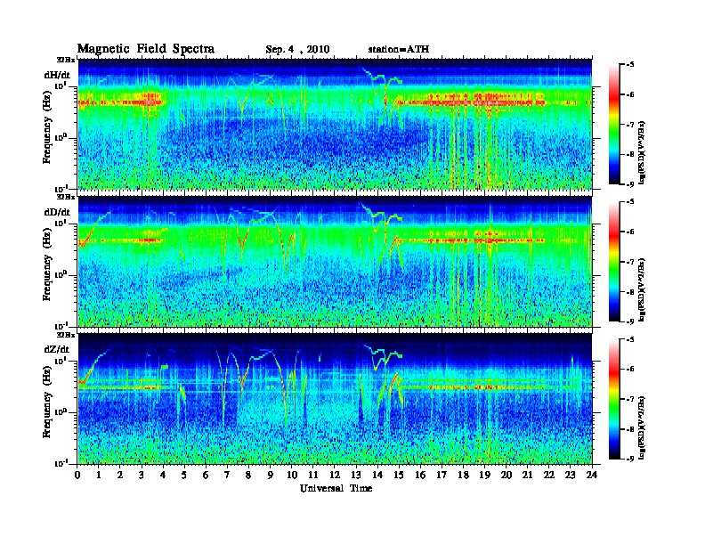The height and width of the screenshot is (545, 705).
Task: Click the "Magnetic Field Spectra" title
Action: coord(146,49)
